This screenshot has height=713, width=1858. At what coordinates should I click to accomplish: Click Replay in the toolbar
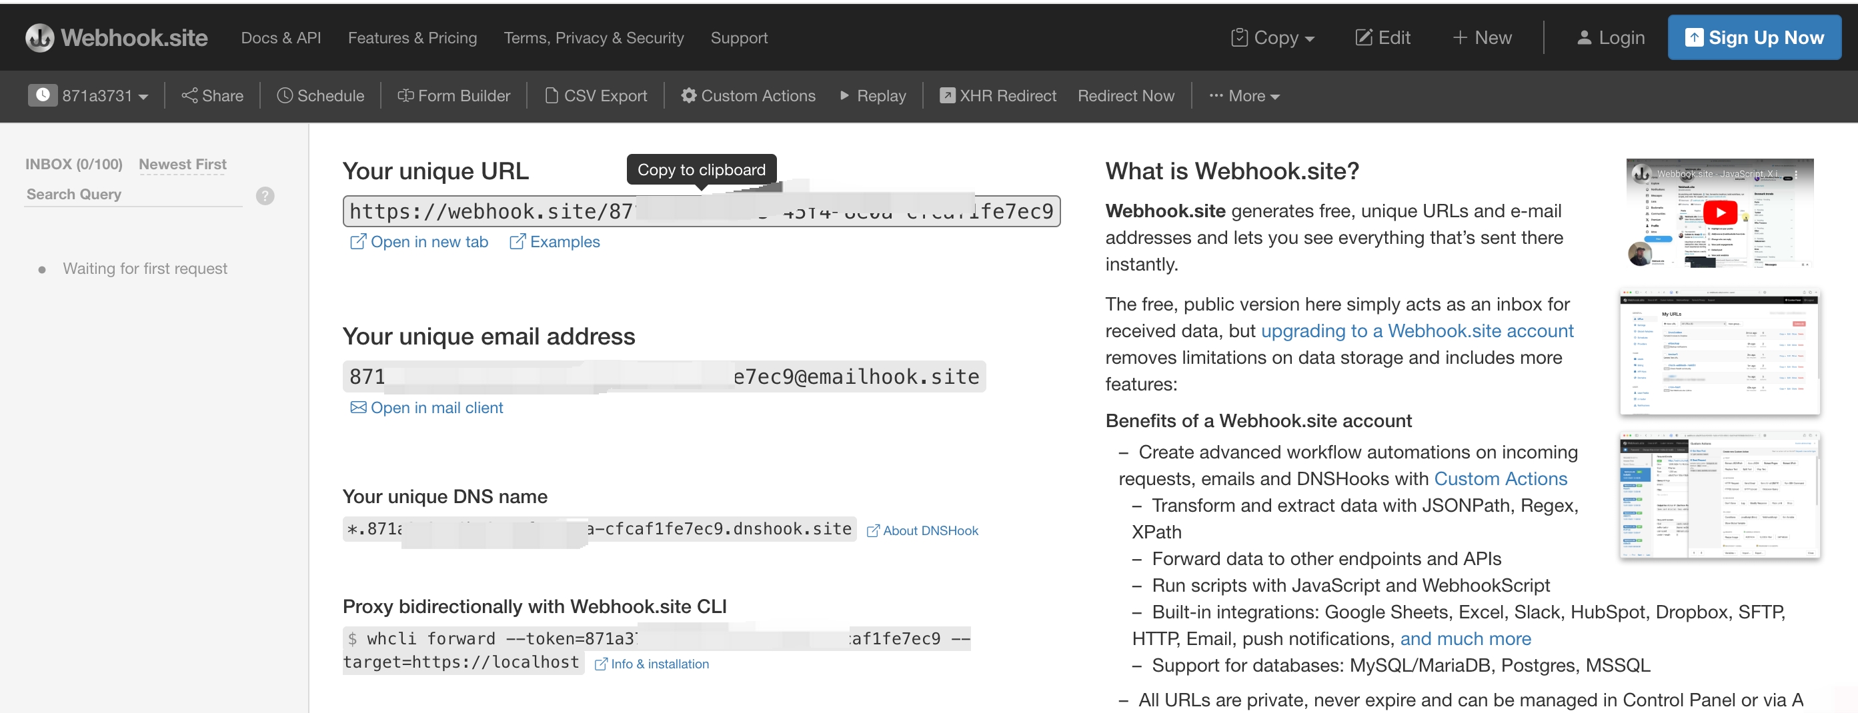(x=872, y=96)
